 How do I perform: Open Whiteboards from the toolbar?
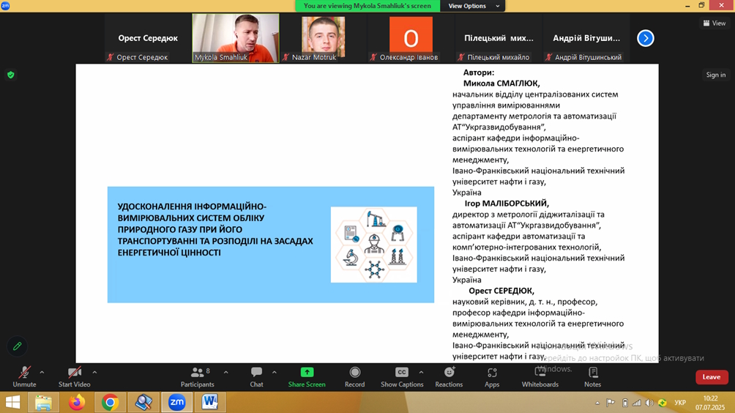point(540,377)
